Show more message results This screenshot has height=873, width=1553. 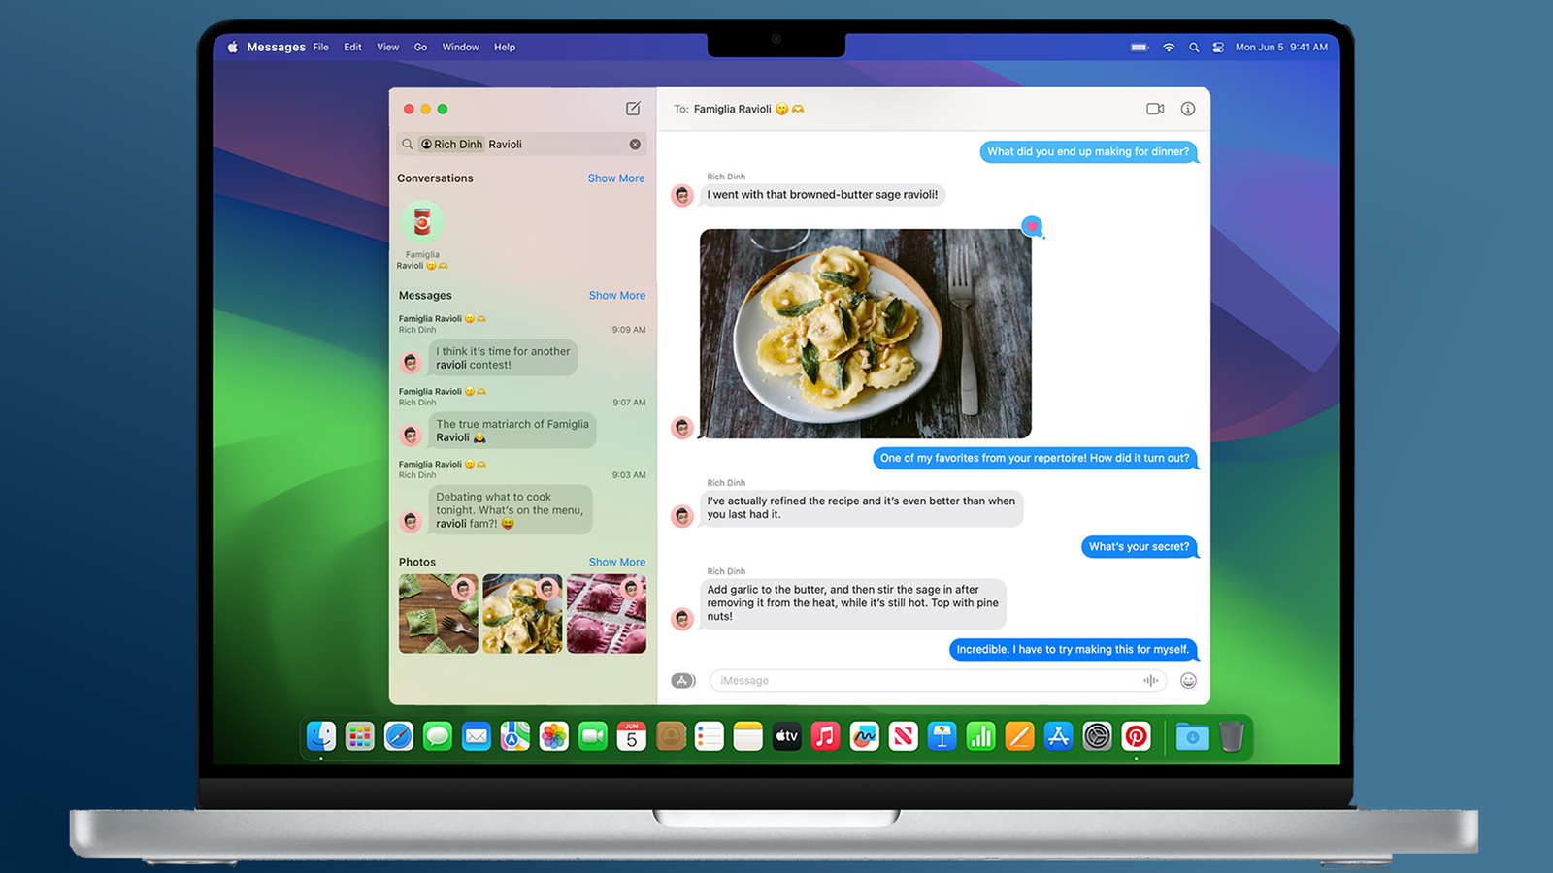tap(617, 295)
